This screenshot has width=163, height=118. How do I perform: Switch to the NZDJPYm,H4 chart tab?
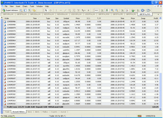point(49,14)
